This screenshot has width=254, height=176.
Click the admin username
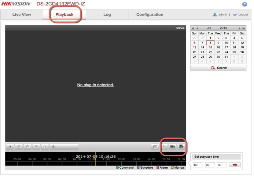pos(222,15)
